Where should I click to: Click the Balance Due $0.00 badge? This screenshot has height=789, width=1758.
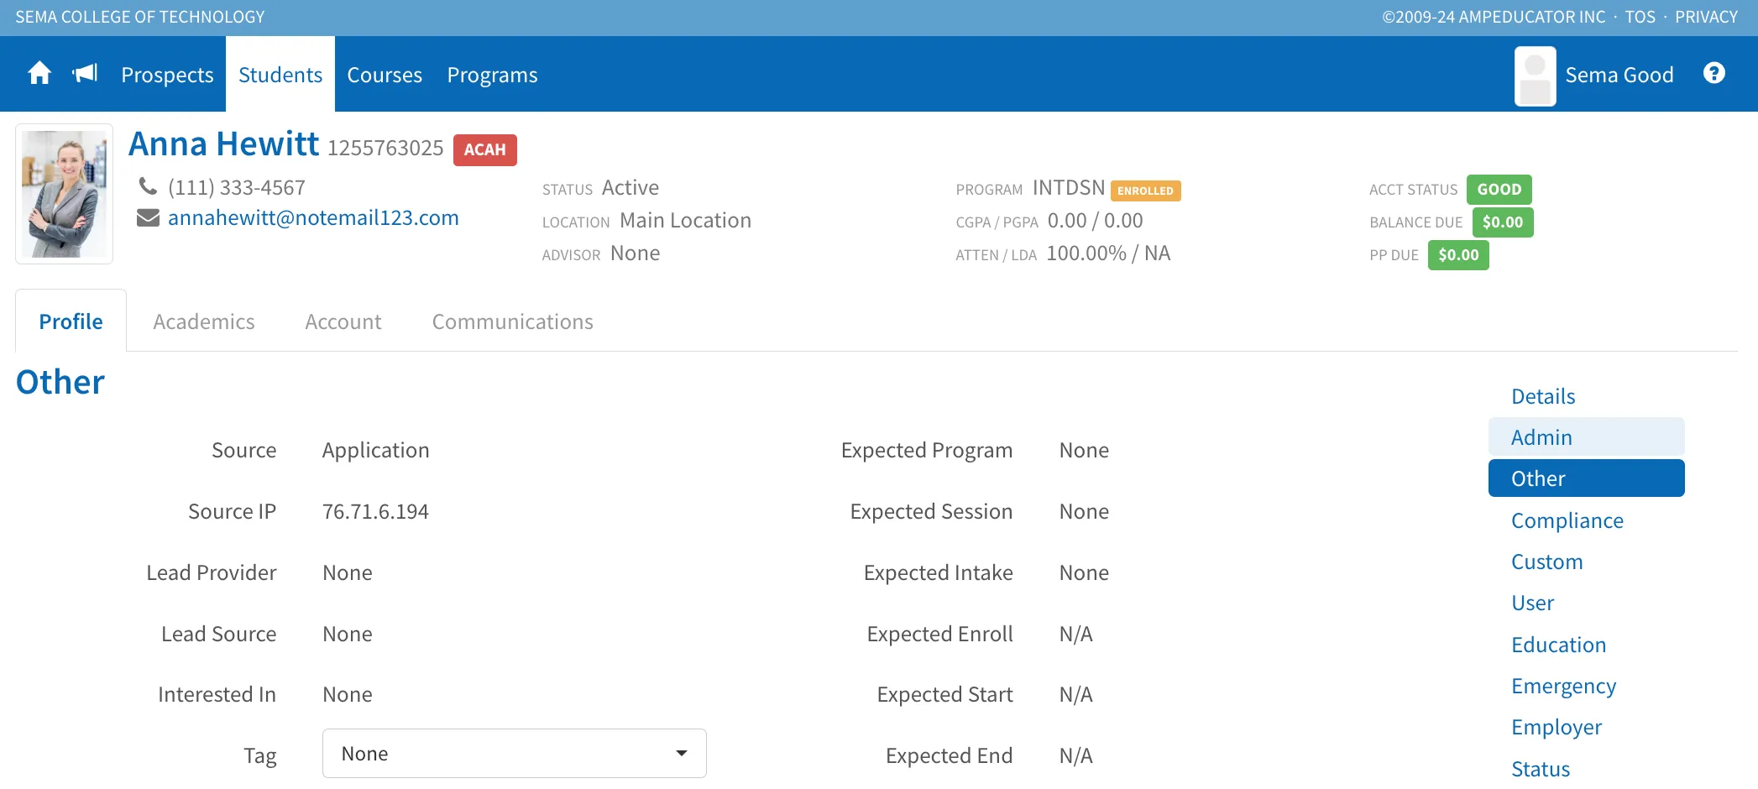point(1503,222)
